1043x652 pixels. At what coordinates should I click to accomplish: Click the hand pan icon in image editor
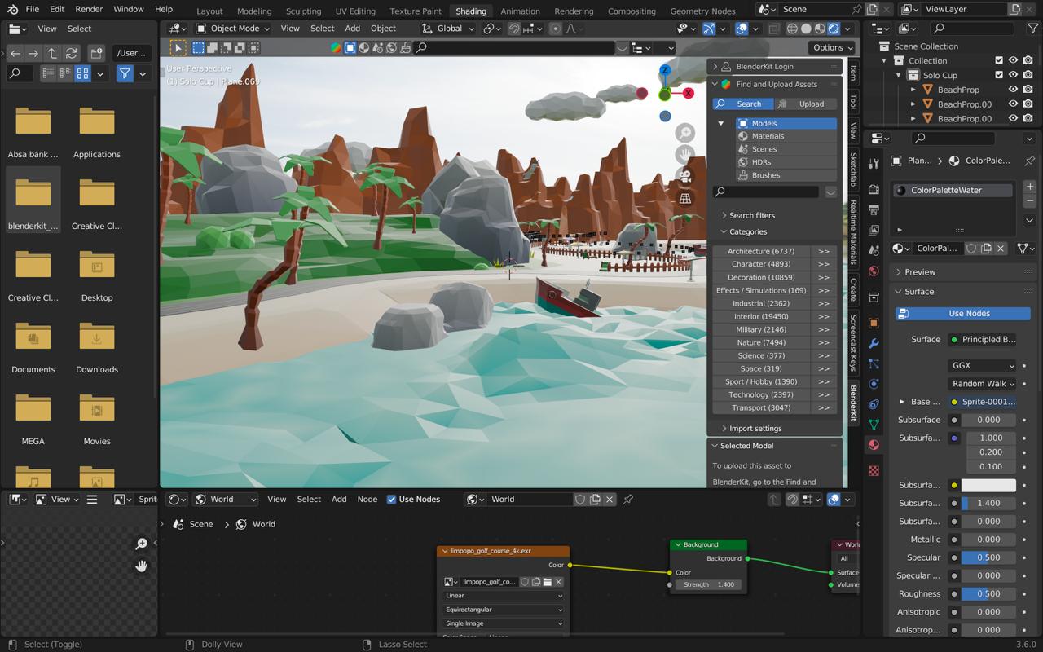[141, 566]
